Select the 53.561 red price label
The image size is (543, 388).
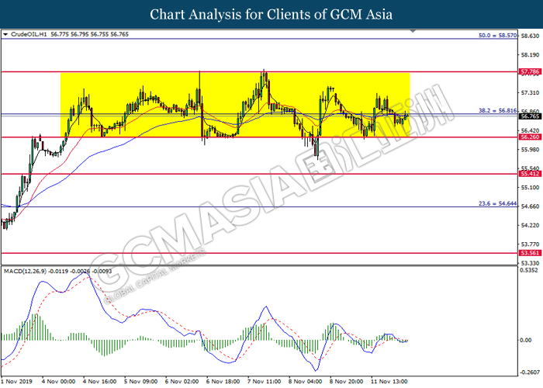530,253
